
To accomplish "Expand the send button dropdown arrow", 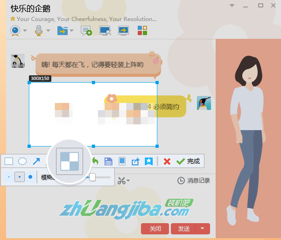I will (202, 229).
